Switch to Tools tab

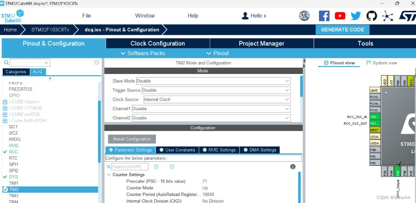[x=365, y=44]
